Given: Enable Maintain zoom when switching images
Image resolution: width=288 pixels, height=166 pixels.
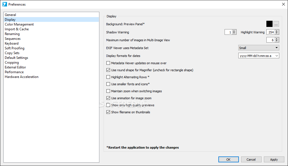Looking at the screenshot, I should pos(108,91).
